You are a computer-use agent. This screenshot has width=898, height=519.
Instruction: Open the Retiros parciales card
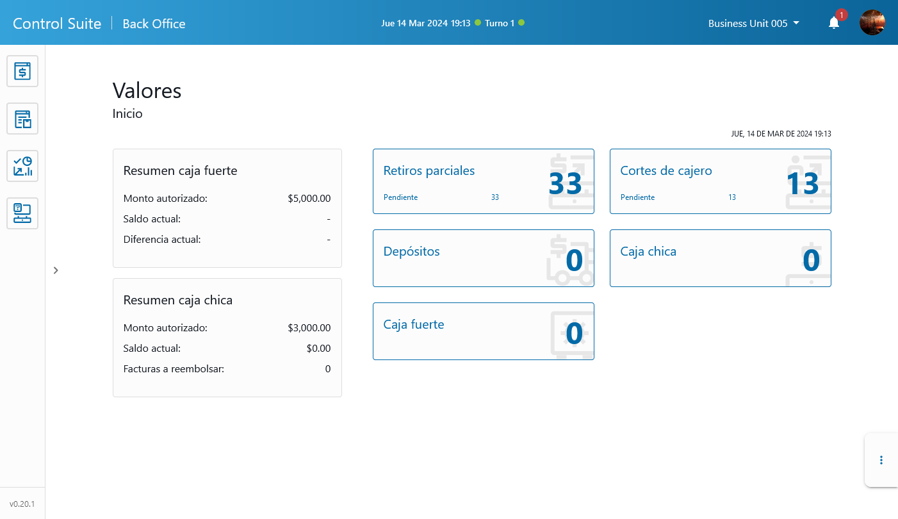483,181
